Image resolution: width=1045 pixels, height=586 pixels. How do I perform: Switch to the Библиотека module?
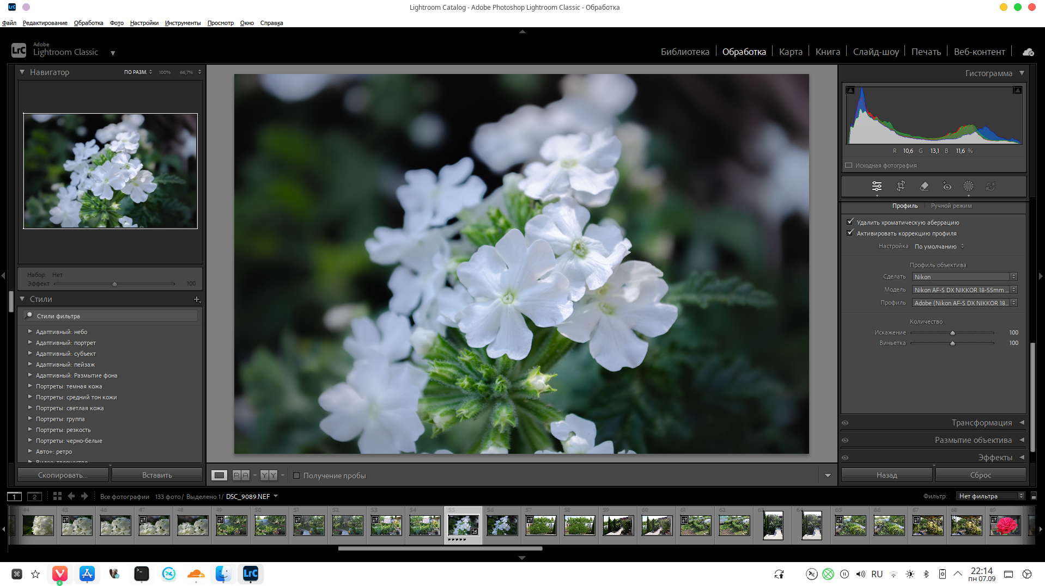685,52
